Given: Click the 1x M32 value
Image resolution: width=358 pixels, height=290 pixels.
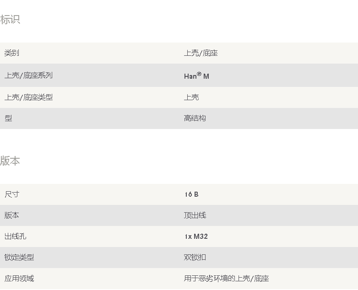Looking at the screenshot, I should tap(196, 236).
